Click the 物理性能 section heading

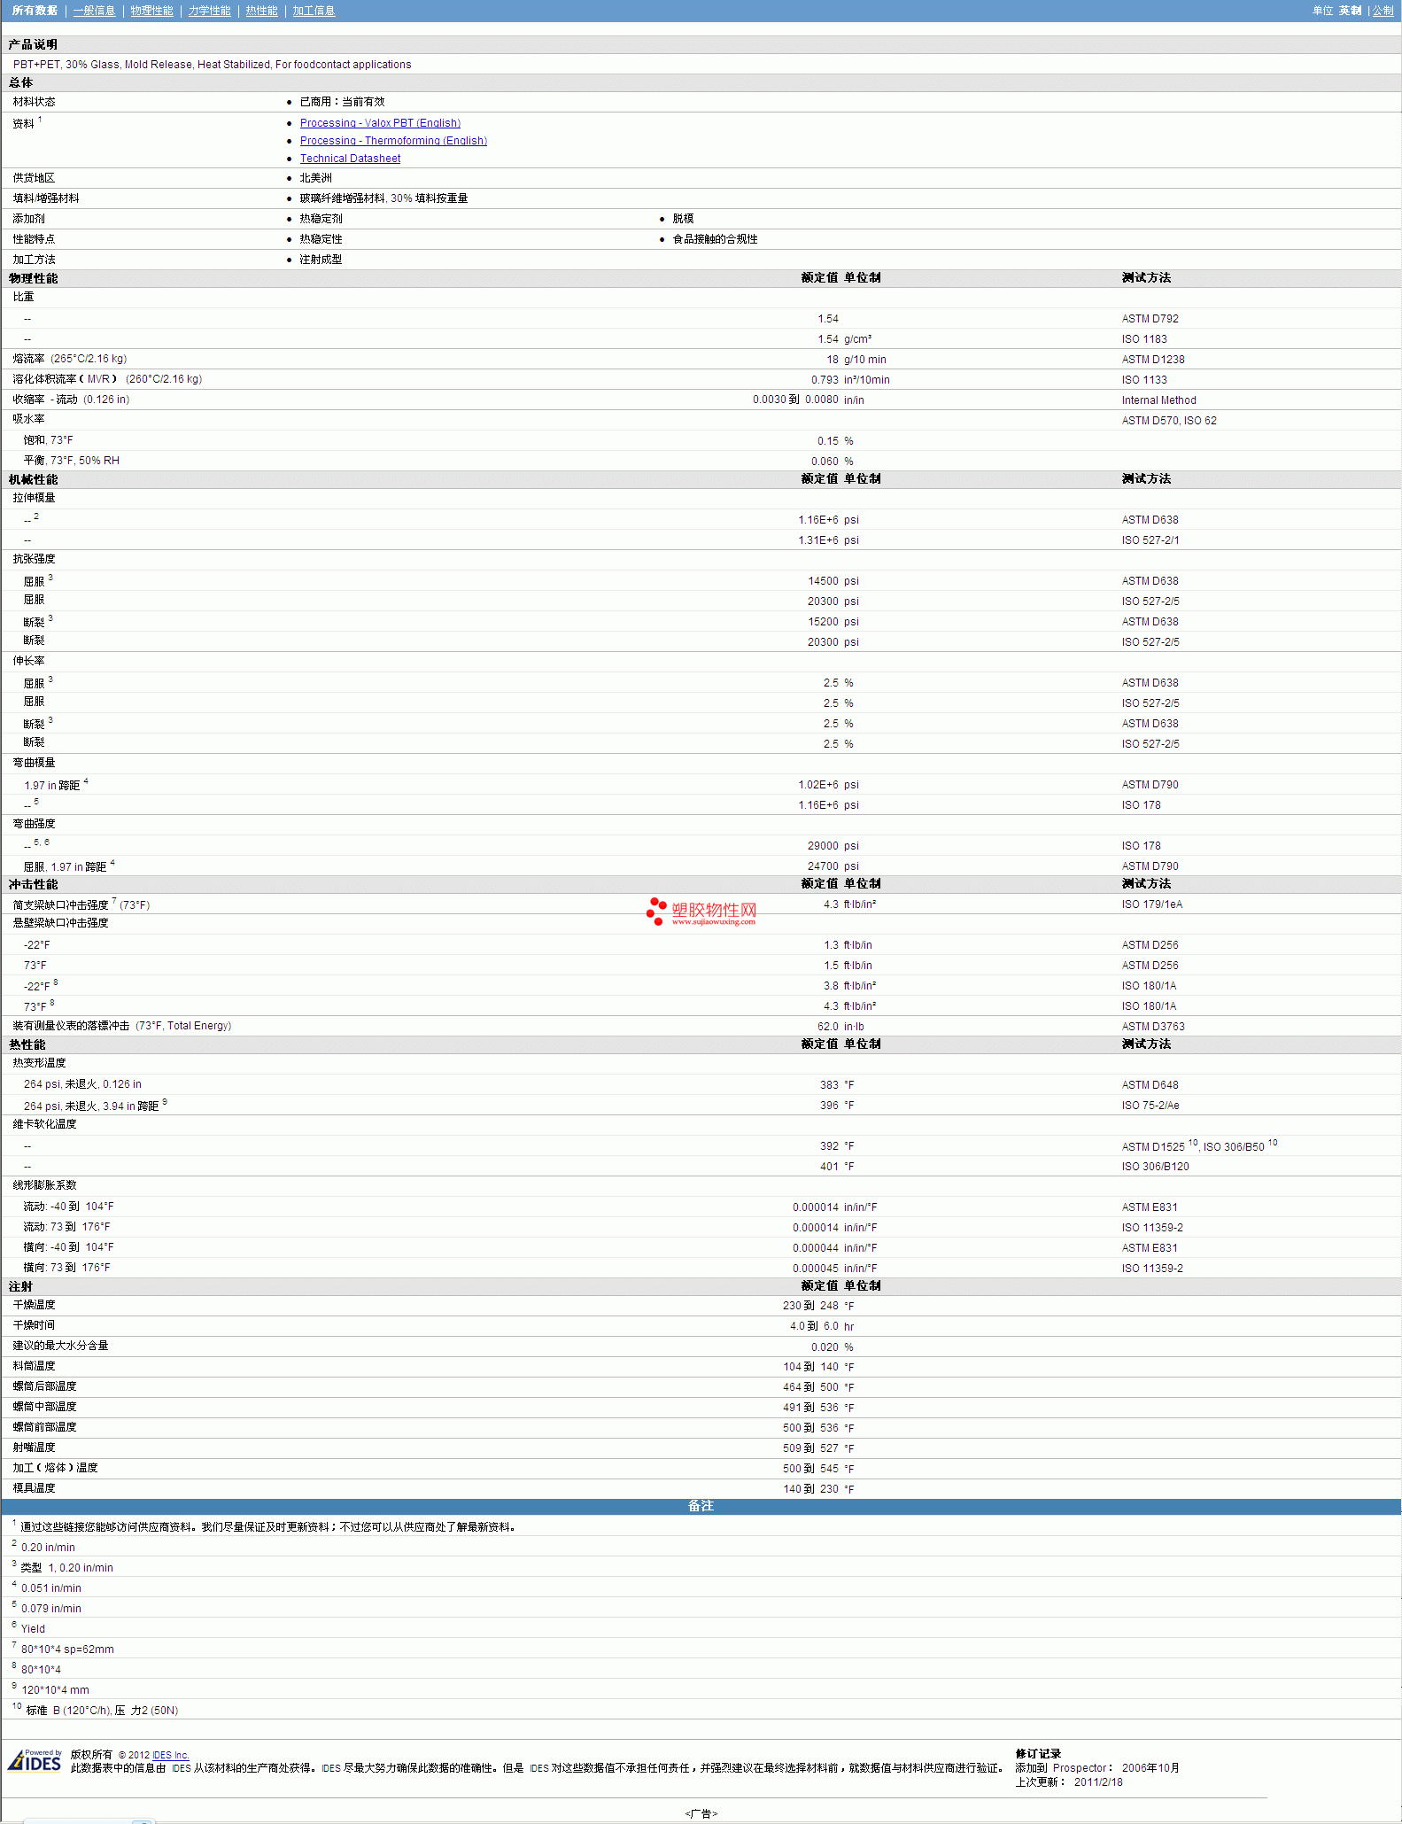[33, 278]
